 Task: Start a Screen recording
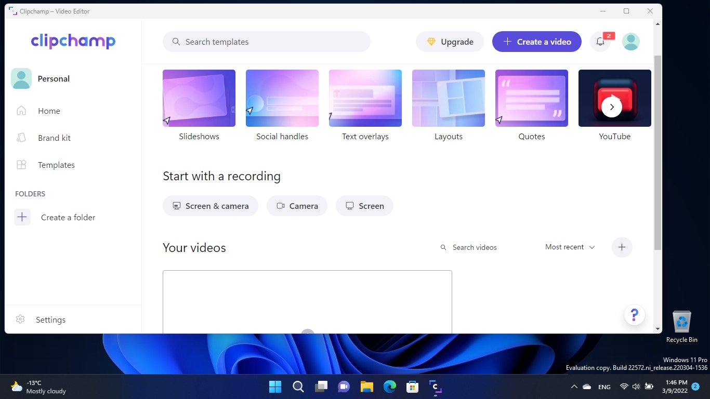click(365, 206)
